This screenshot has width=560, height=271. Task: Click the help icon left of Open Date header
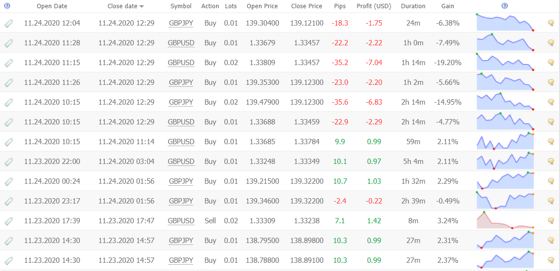(7, 6)
